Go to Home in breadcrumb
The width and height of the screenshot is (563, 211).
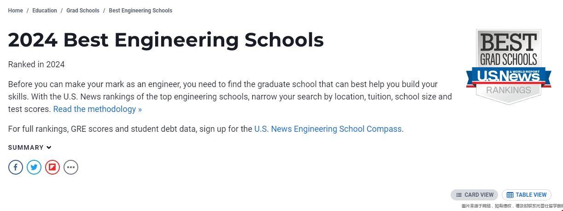point(15,11)
